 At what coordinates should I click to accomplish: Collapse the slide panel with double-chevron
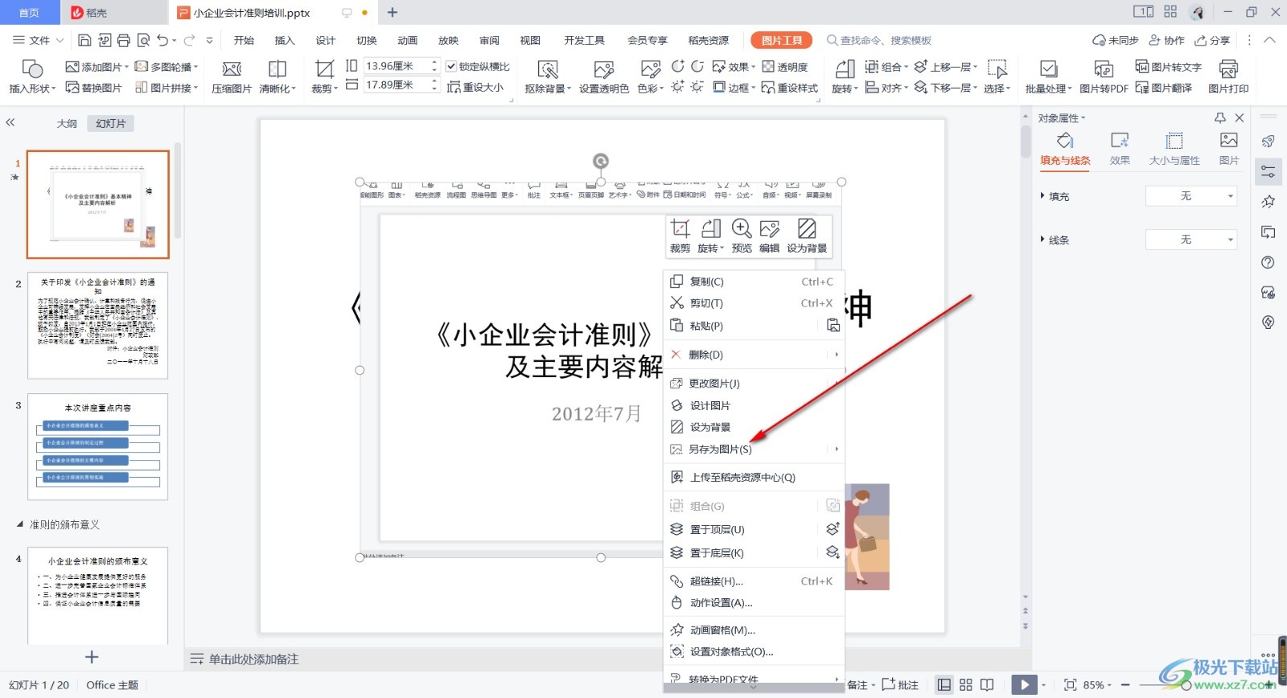[10, 123]
